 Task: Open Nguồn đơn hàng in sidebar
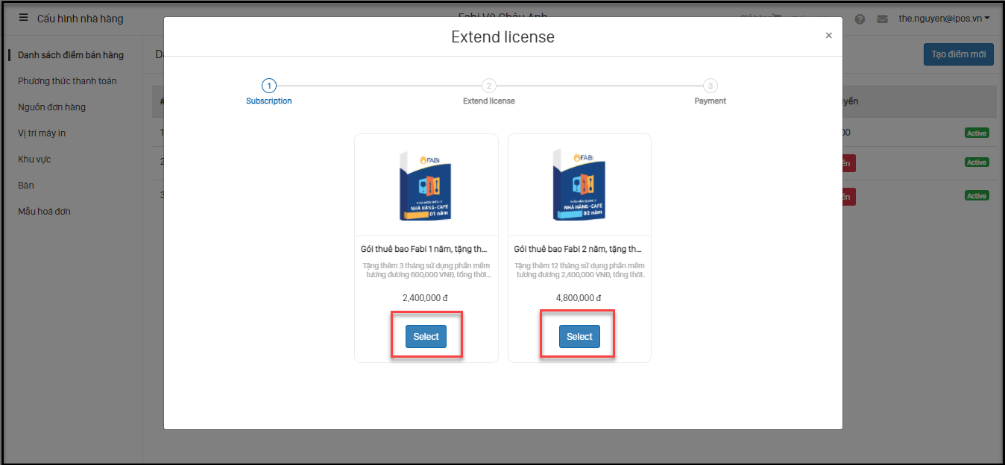[51, 107]
